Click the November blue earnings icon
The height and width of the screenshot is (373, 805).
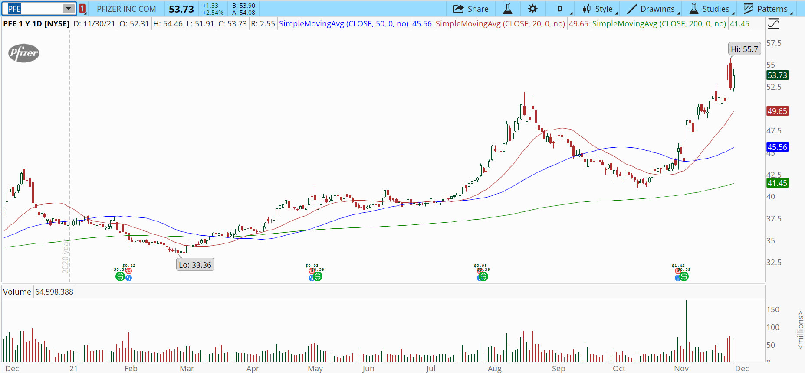click(677, 278)
